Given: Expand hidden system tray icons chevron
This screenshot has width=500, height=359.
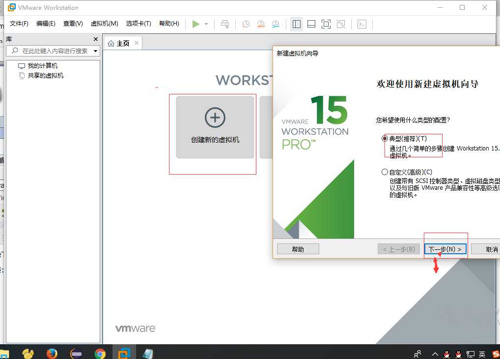Looking at the screenshot, I should coord(435,354).
